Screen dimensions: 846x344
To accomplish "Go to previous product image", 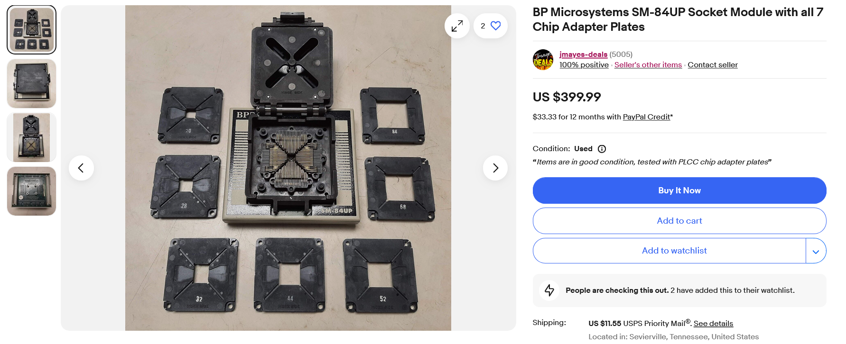I will [x=81, y=168].
